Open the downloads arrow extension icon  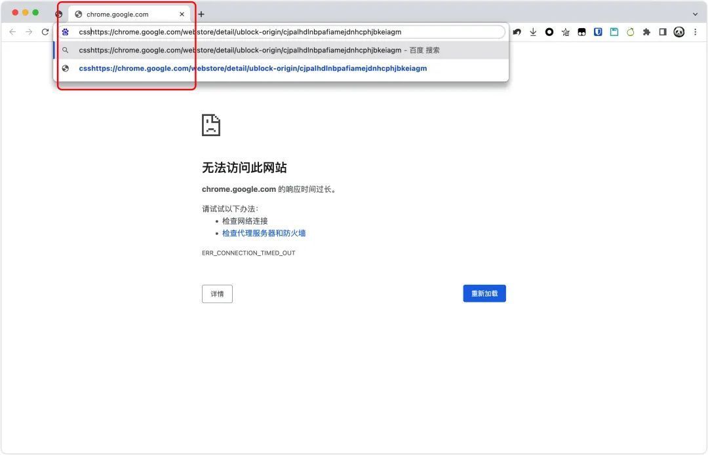click(x=533, y=32)
